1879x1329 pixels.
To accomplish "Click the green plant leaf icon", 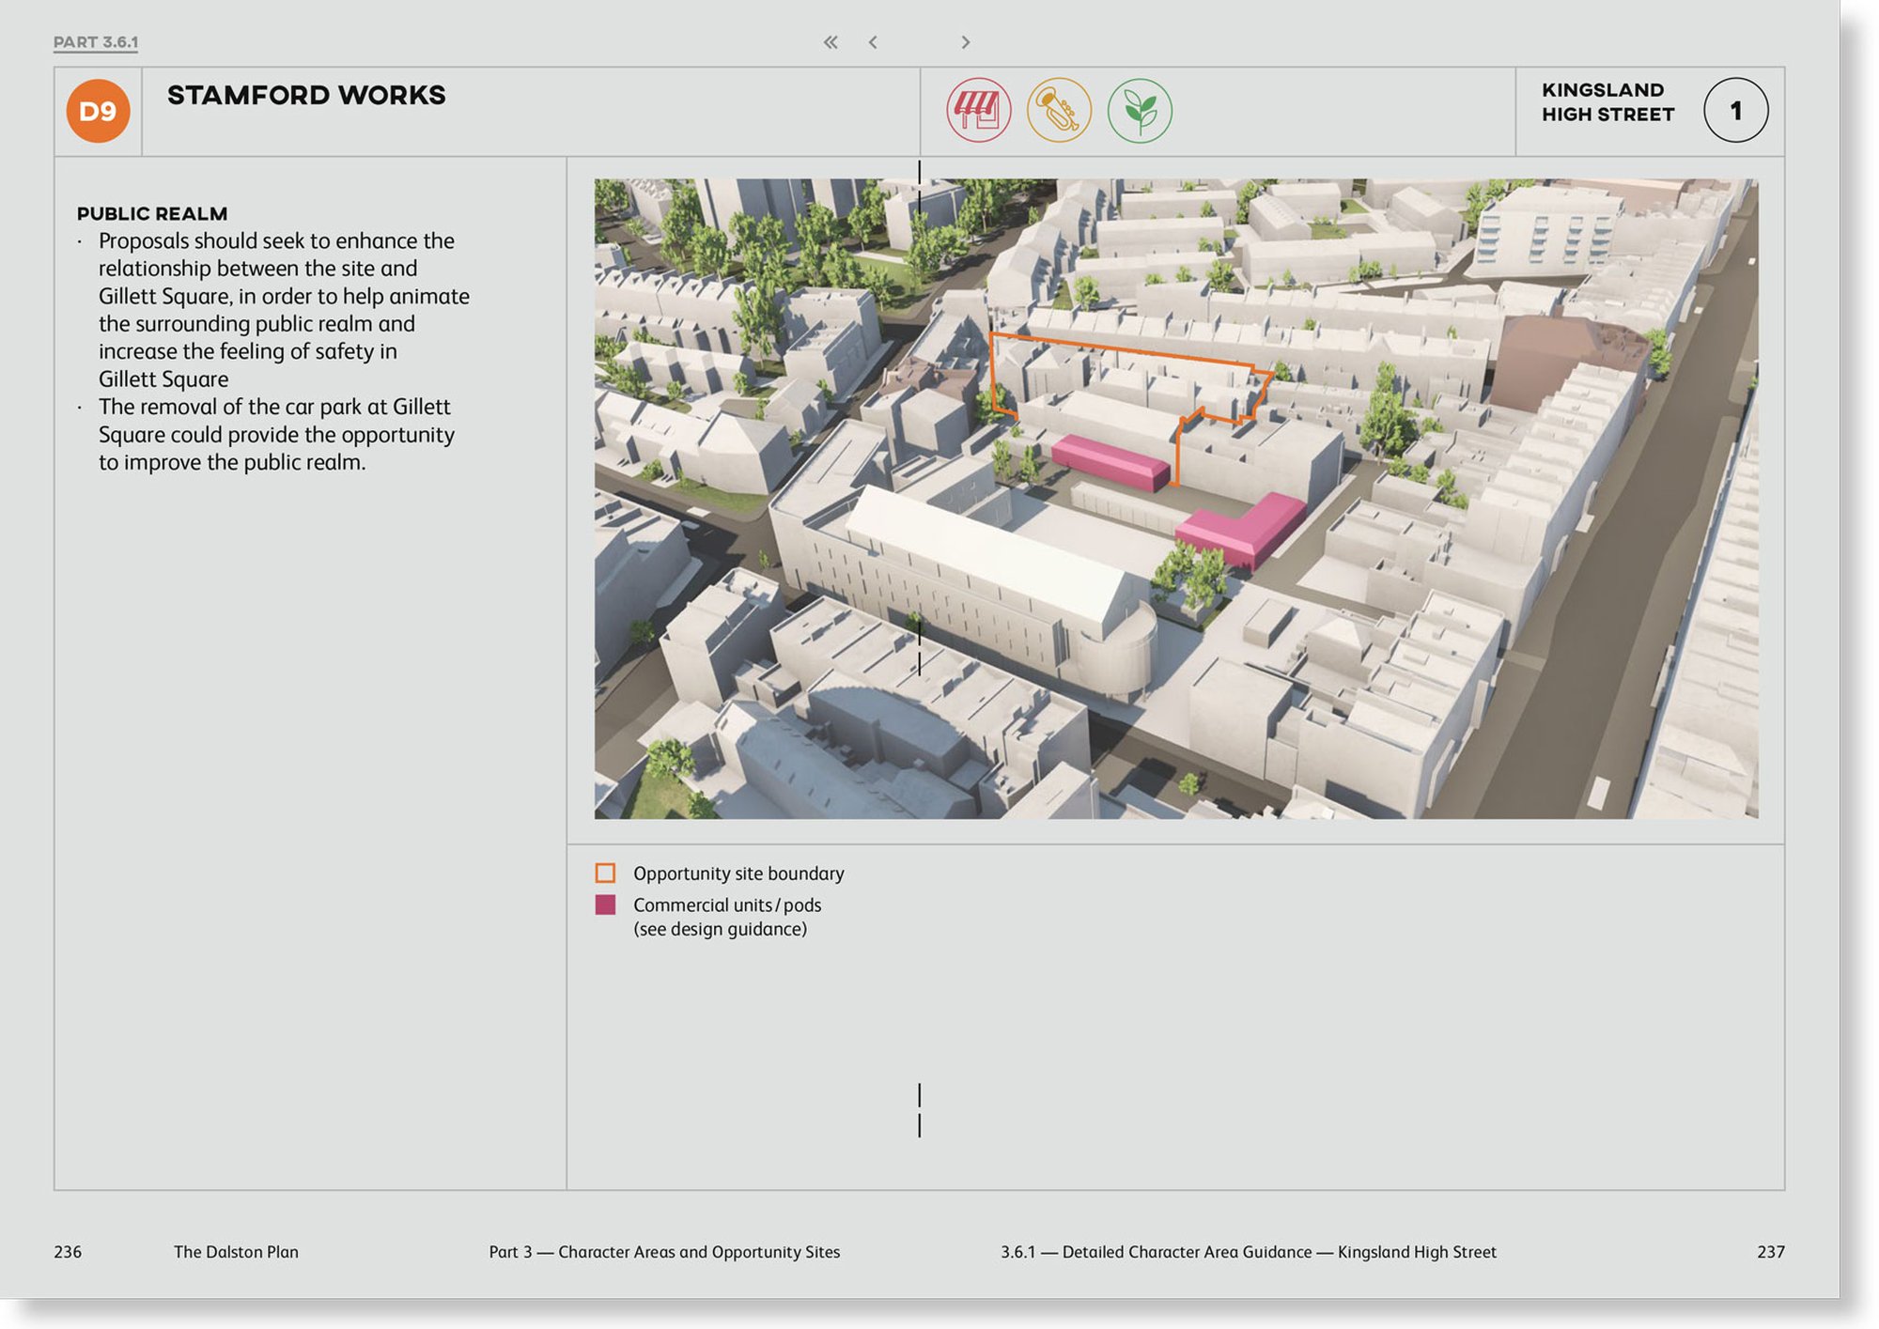I will 1140,110.
